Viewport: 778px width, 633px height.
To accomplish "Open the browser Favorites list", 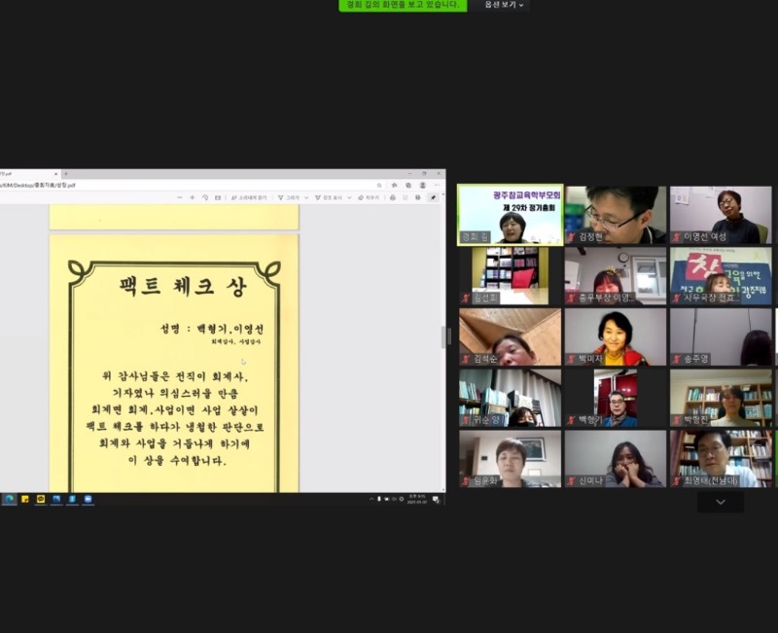I will coord(395,185).
